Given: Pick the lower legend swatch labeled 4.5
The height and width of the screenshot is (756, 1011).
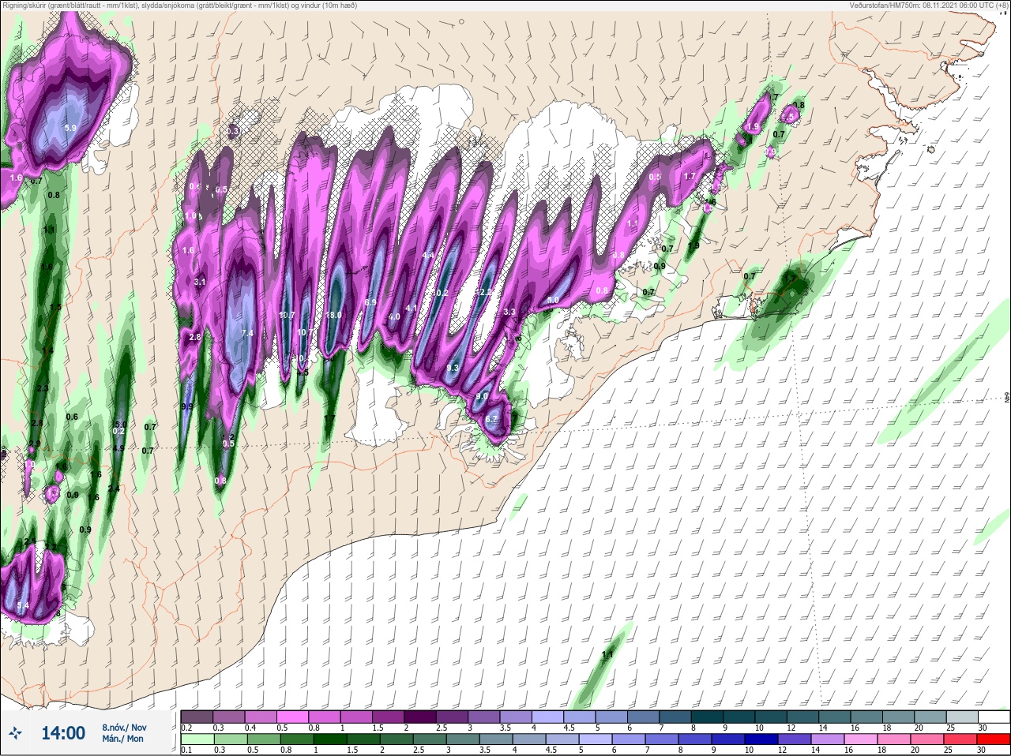Looking at the screenshot, I should pos(562,739).
